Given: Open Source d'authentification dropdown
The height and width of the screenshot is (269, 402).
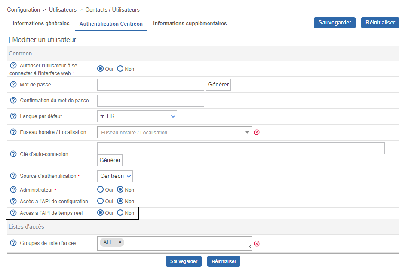Looking at the screenshot, I should [x=115, y=176].
